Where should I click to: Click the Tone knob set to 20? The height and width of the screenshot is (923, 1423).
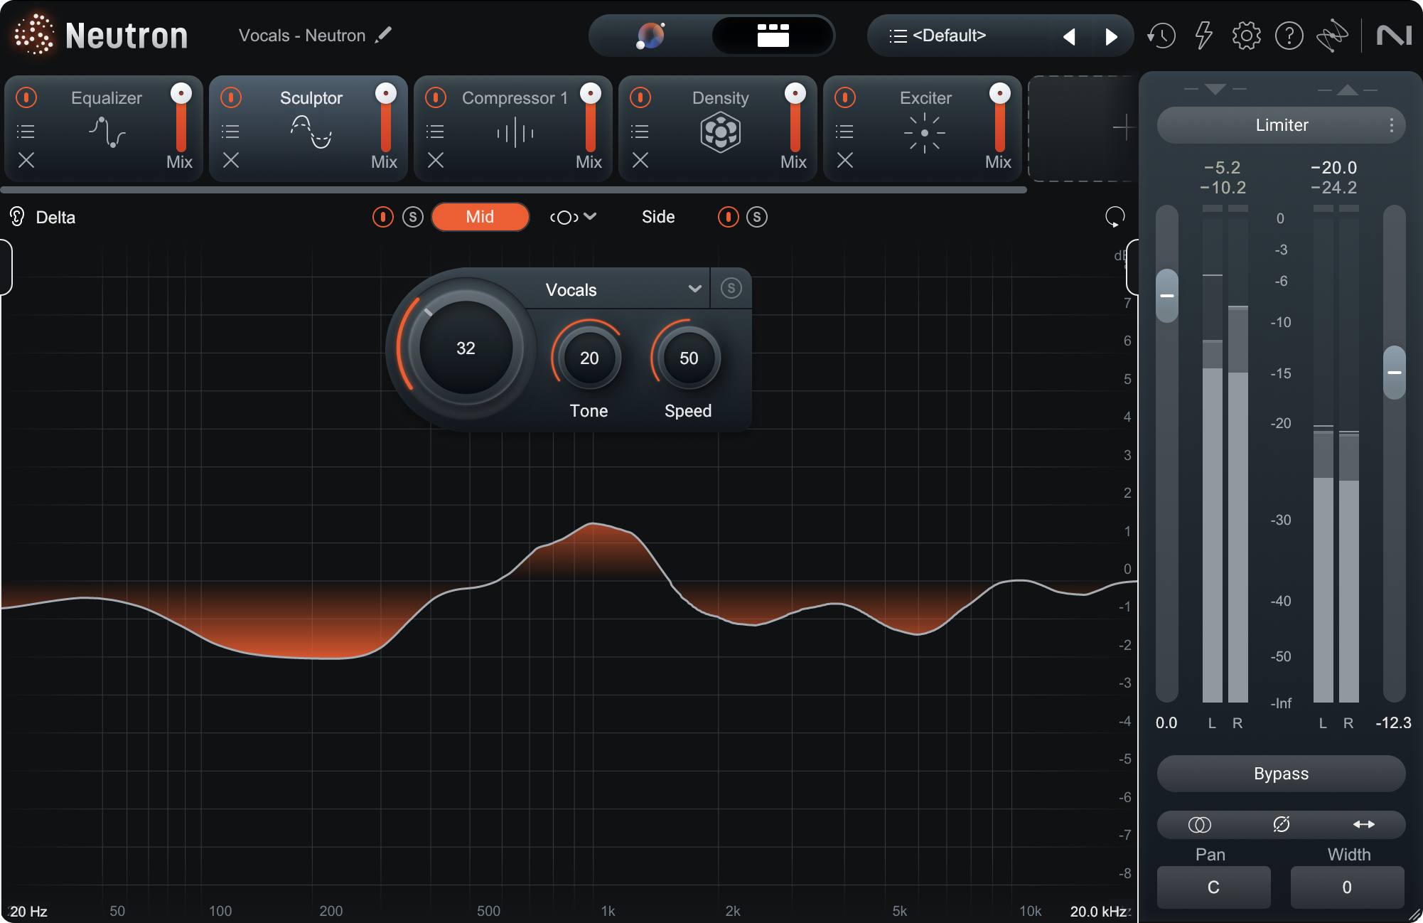click(x=589, y=358)
